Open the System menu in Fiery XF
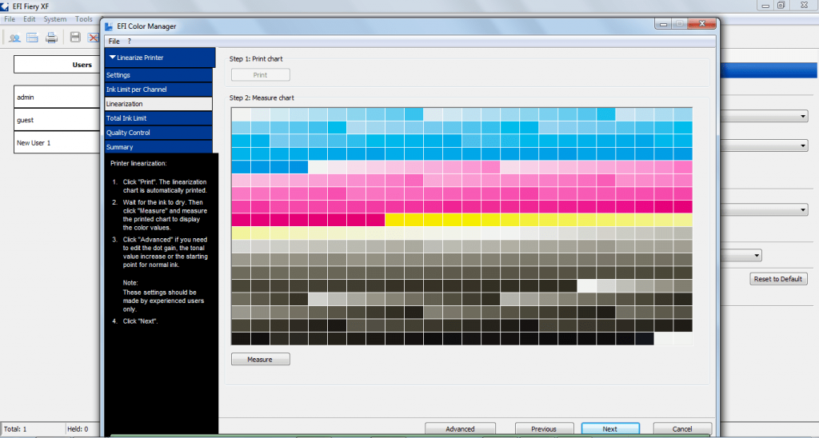819x438 pixels. [x=55, y=19]
